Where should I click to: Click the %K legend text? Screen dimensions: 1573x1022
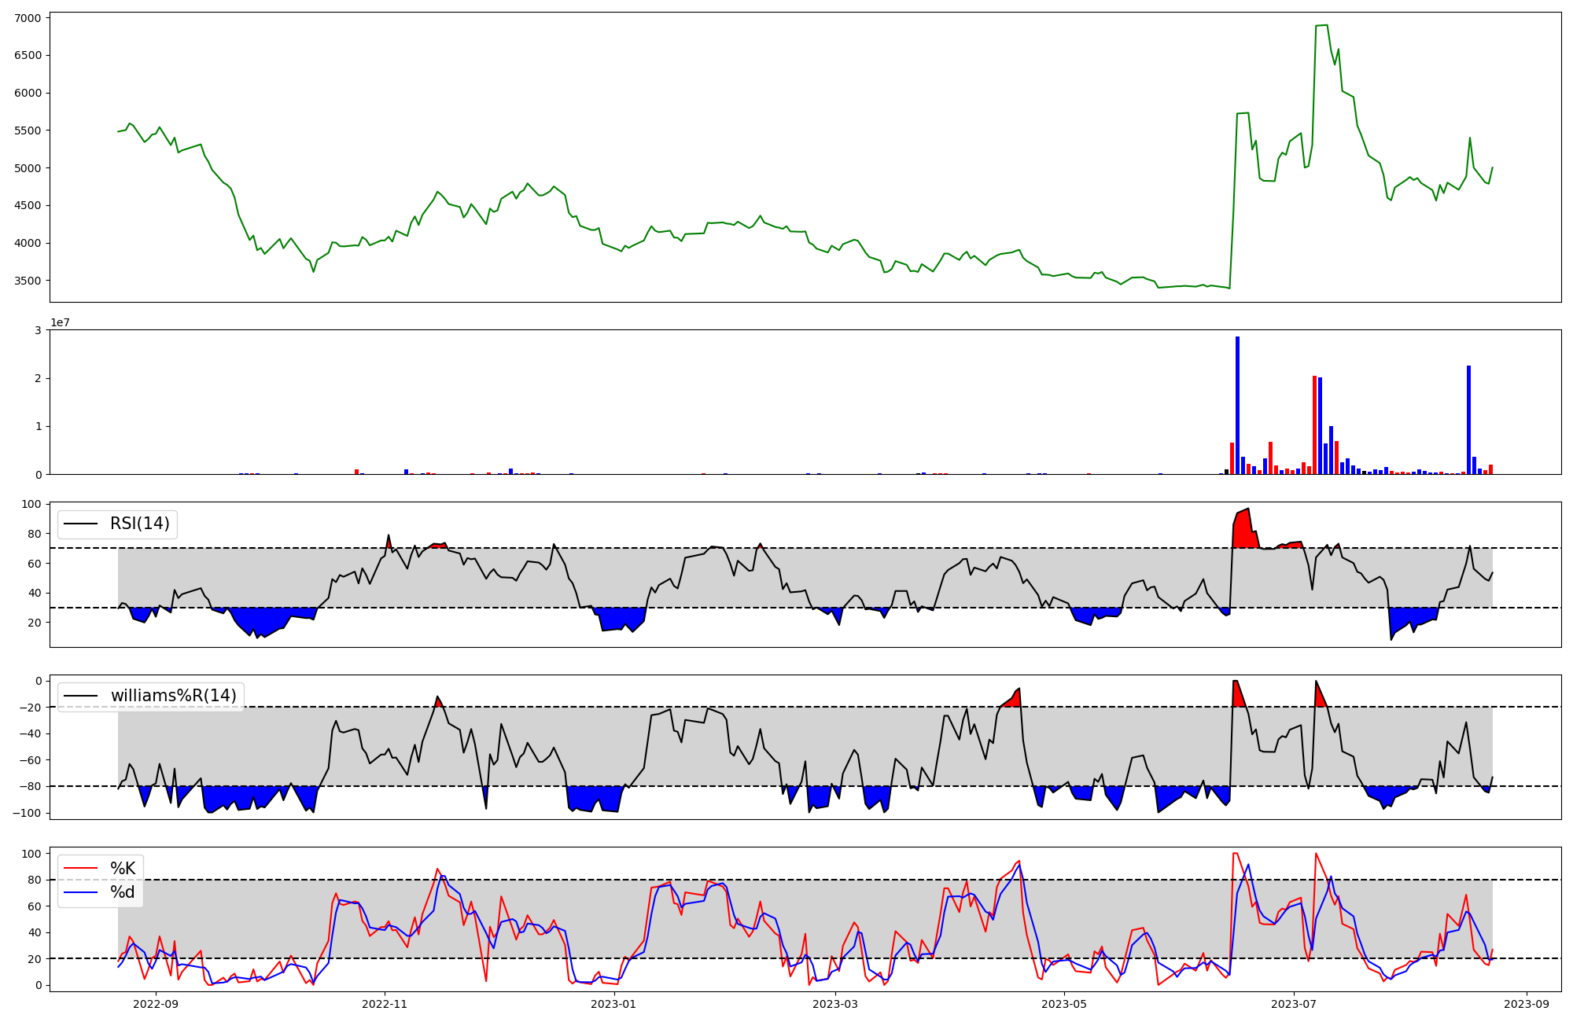click(x=123, y=869)
